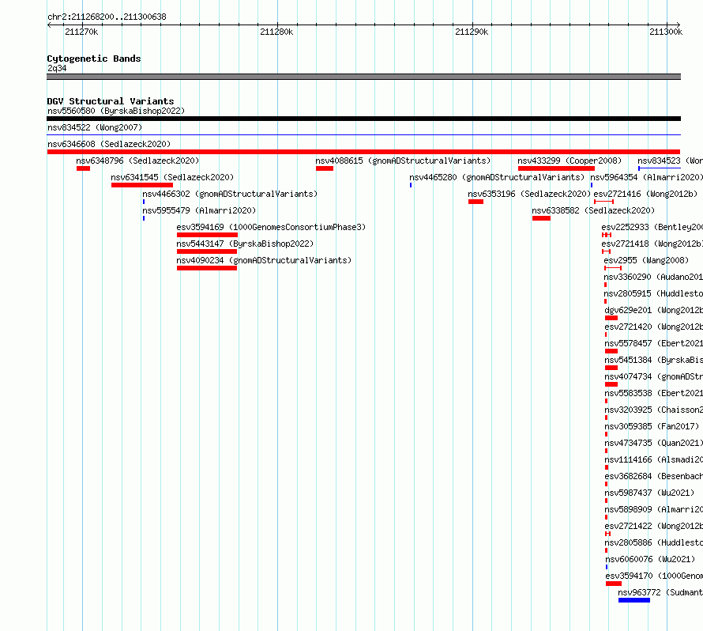Click the gray 2q34 cytogenetic band
The width and height of the screenshot is (703, 631).
(363, 77)
